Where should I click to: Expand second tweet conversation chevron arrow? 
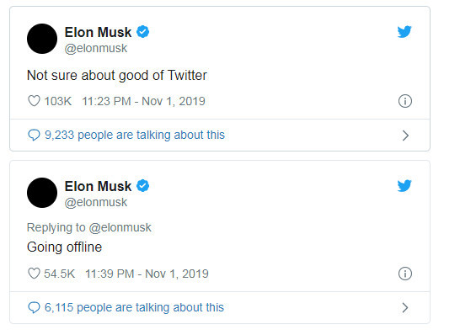tap(405, 308)
